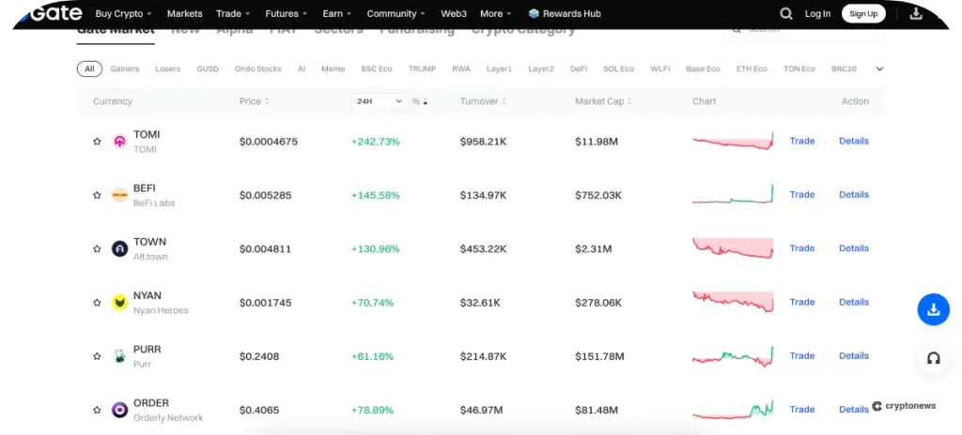962x435 pixels.
Task: Select the BSC Eco filter
Action: tap(377, 68)
